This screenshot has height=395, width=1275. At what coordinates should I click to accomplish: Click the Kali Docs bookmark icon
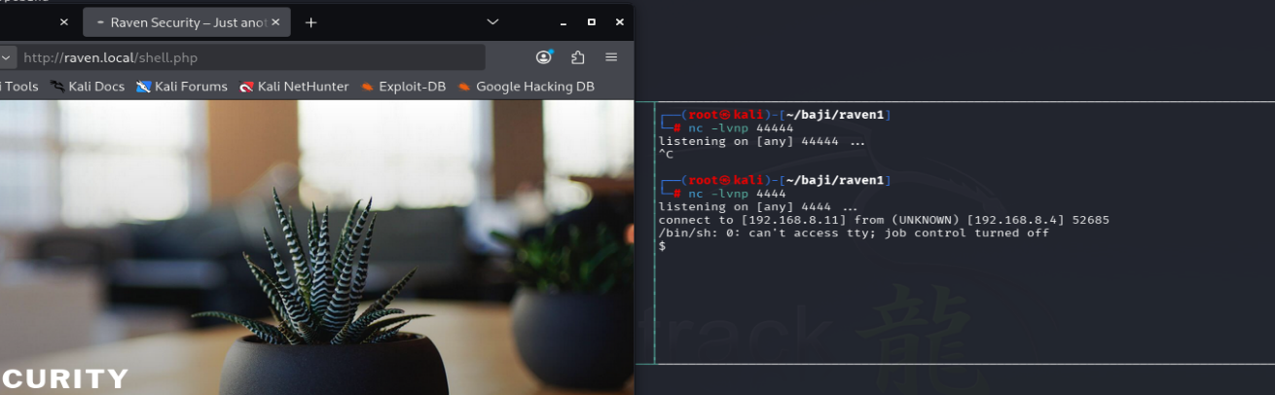coord(57,87)
